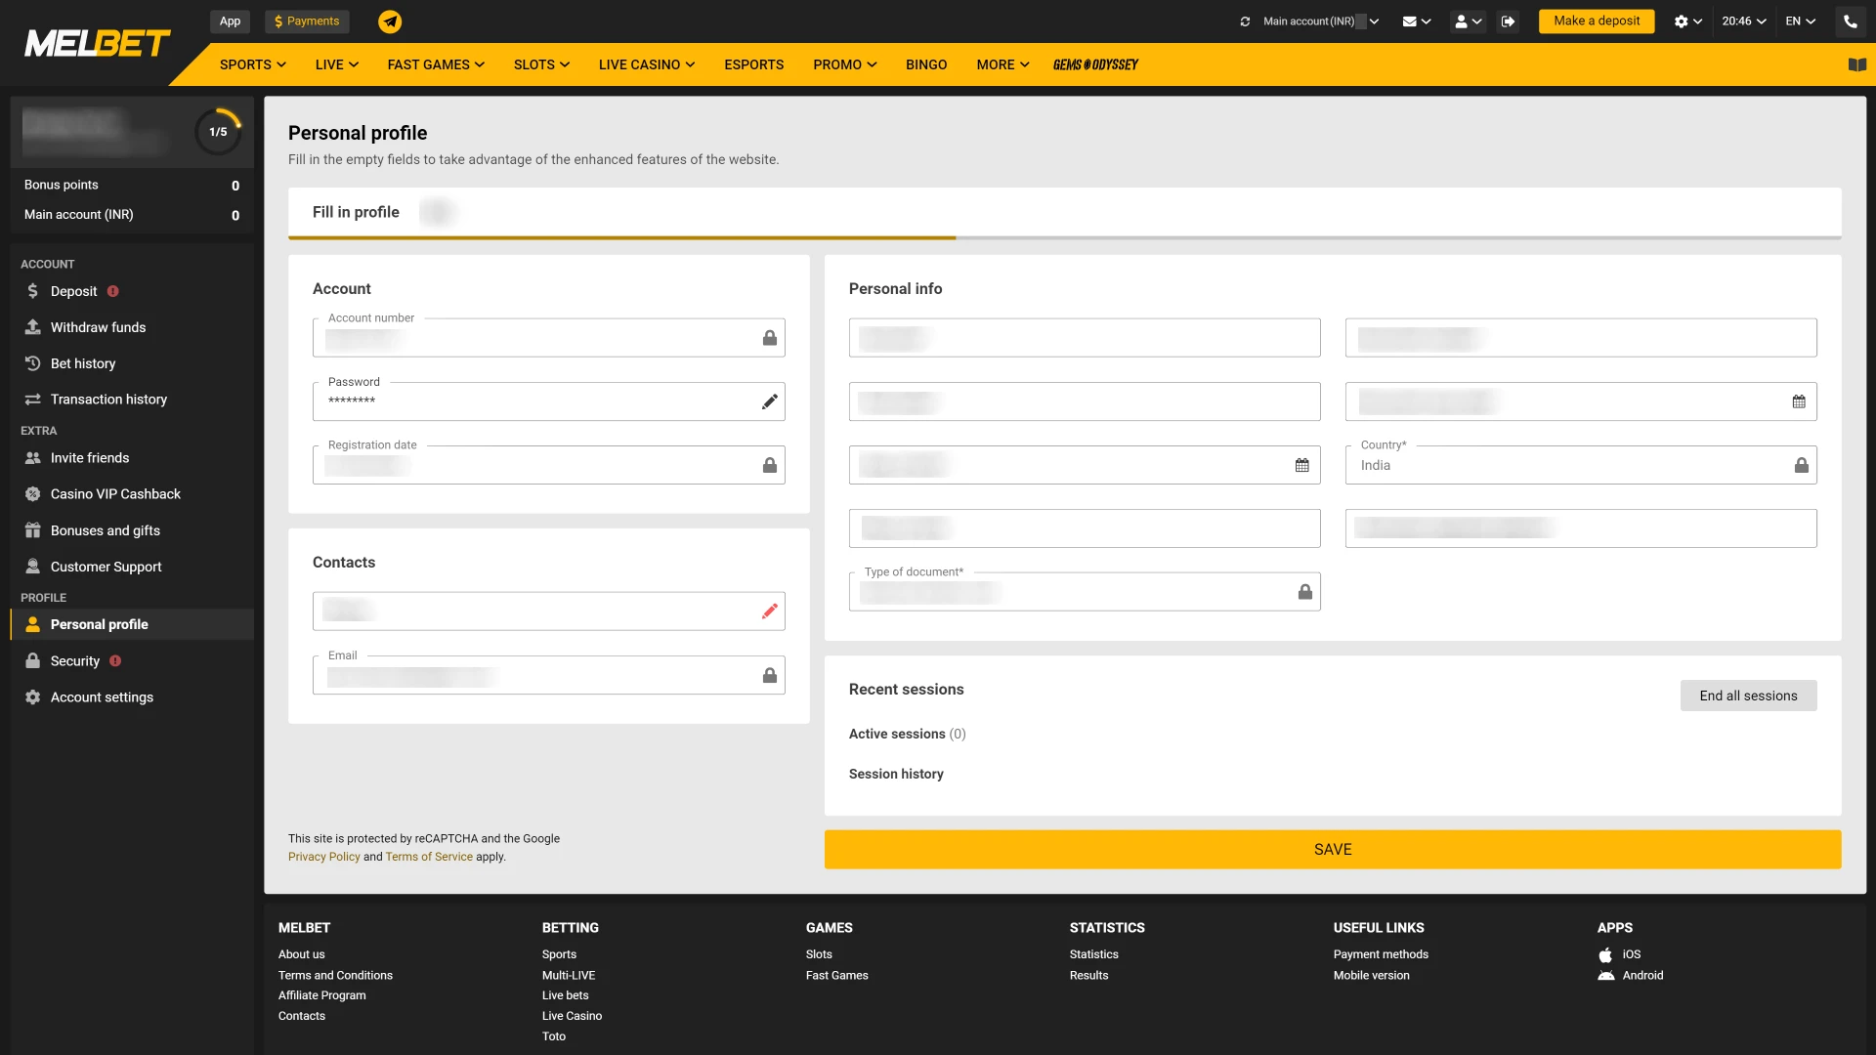Click the deposit dollar sign icon
Screen dimensions: 1876x1055
(32, 290)
